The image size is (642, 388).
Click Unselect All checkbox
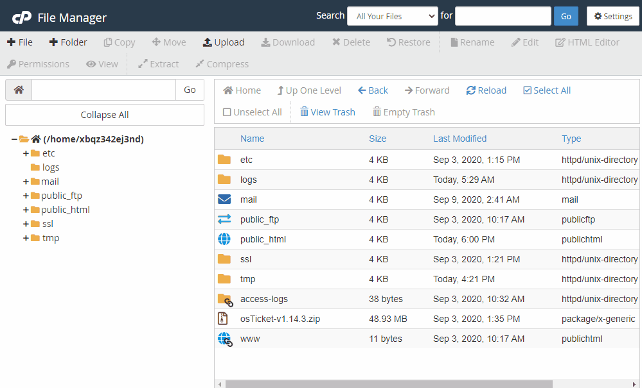click(252, 112)
